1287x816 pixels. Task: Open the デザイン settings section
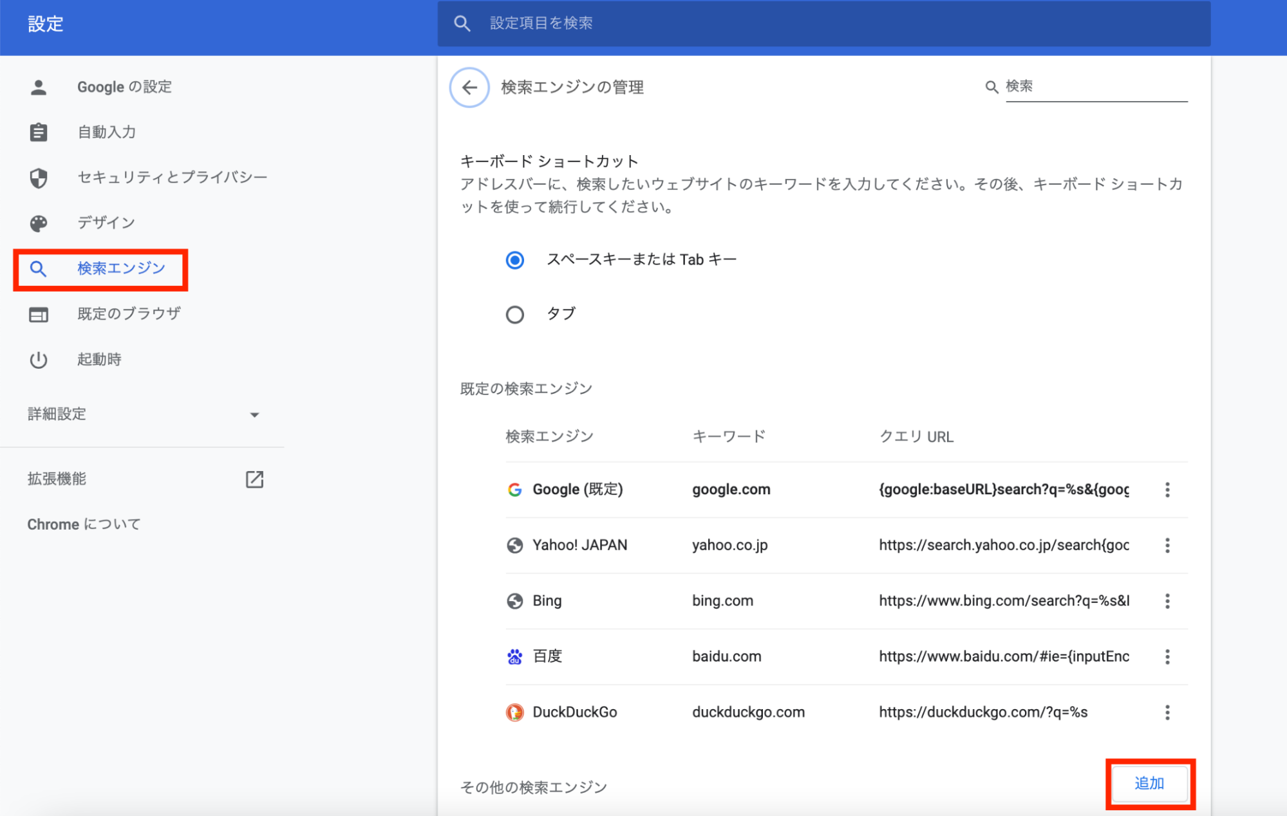pyautogui.click(x=106, y=223)
